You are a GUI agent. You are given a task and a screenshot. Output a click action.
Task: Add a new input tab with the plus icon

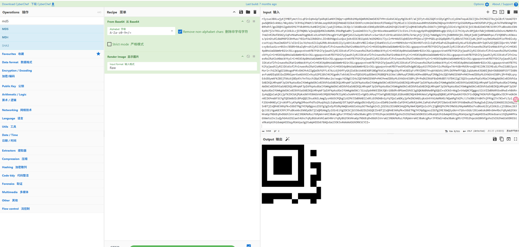pos(488,12)
